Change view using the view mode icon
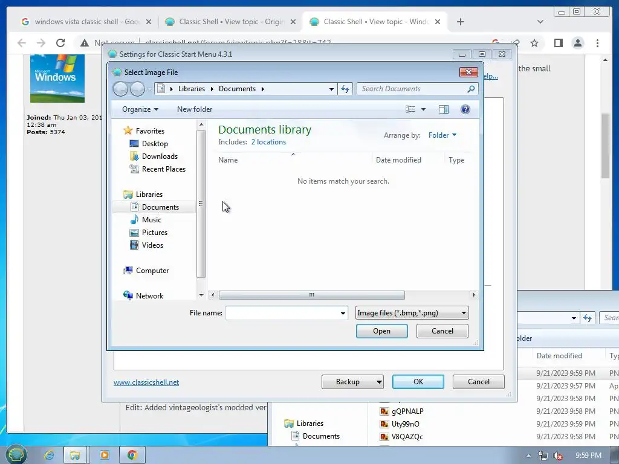 click(x=410, y=109)
